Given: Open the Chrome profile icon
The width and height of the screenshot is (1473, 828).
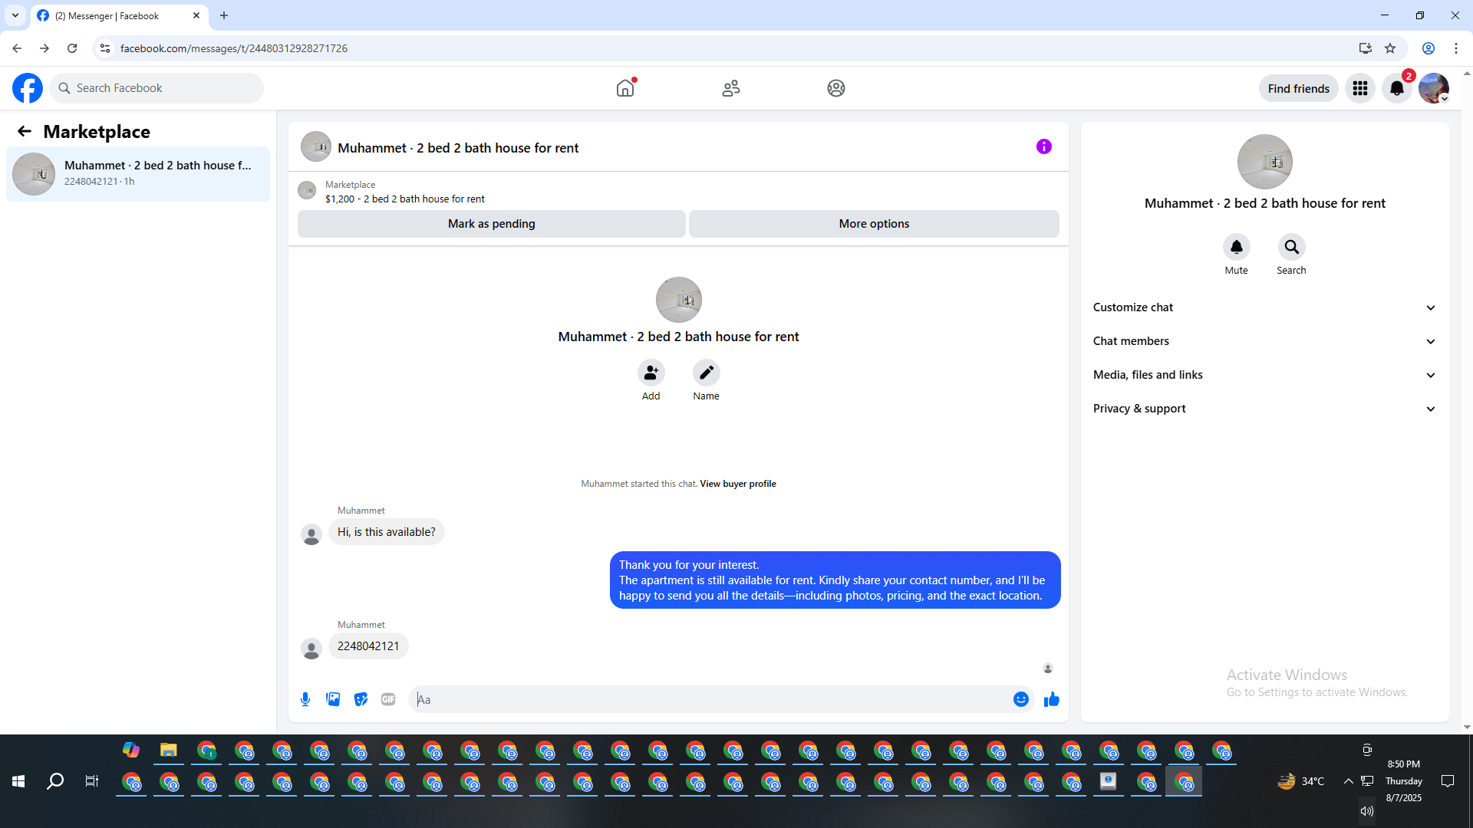Looking at the screenshot, I should click(1429, 48).
